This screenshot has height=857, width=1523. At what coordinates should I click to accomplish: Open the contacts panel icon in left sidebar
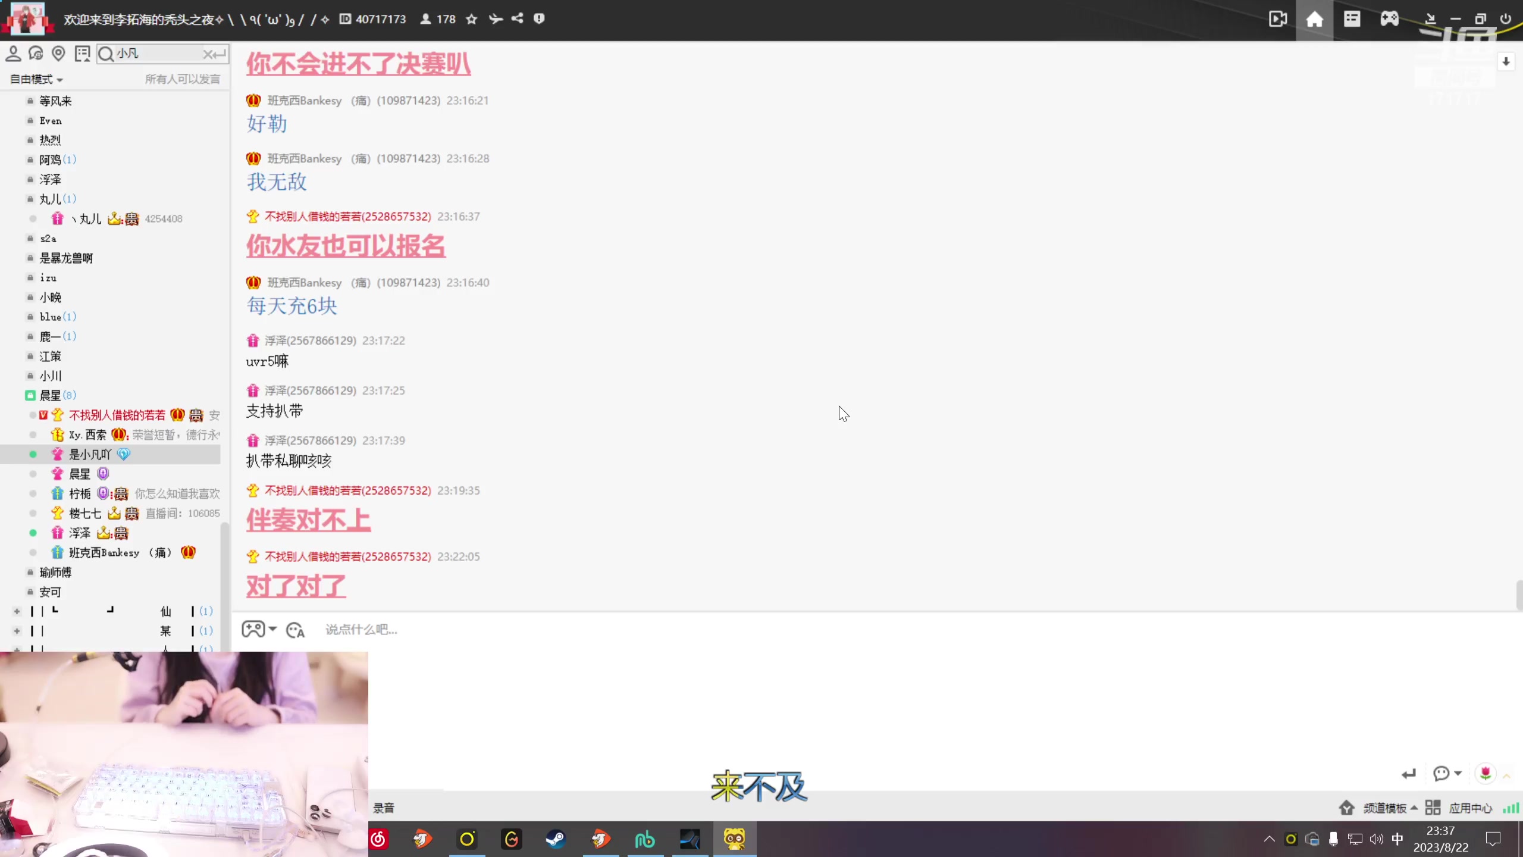coord(14,53)
